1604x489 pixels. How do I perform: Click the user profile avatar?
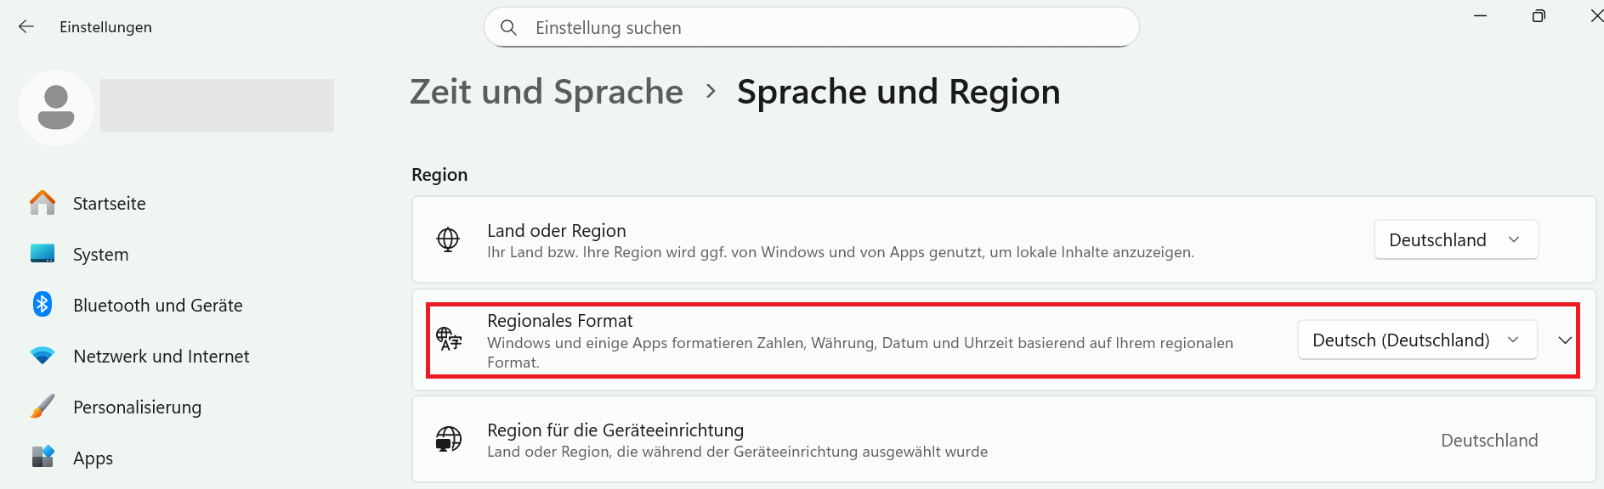point(56,108)
